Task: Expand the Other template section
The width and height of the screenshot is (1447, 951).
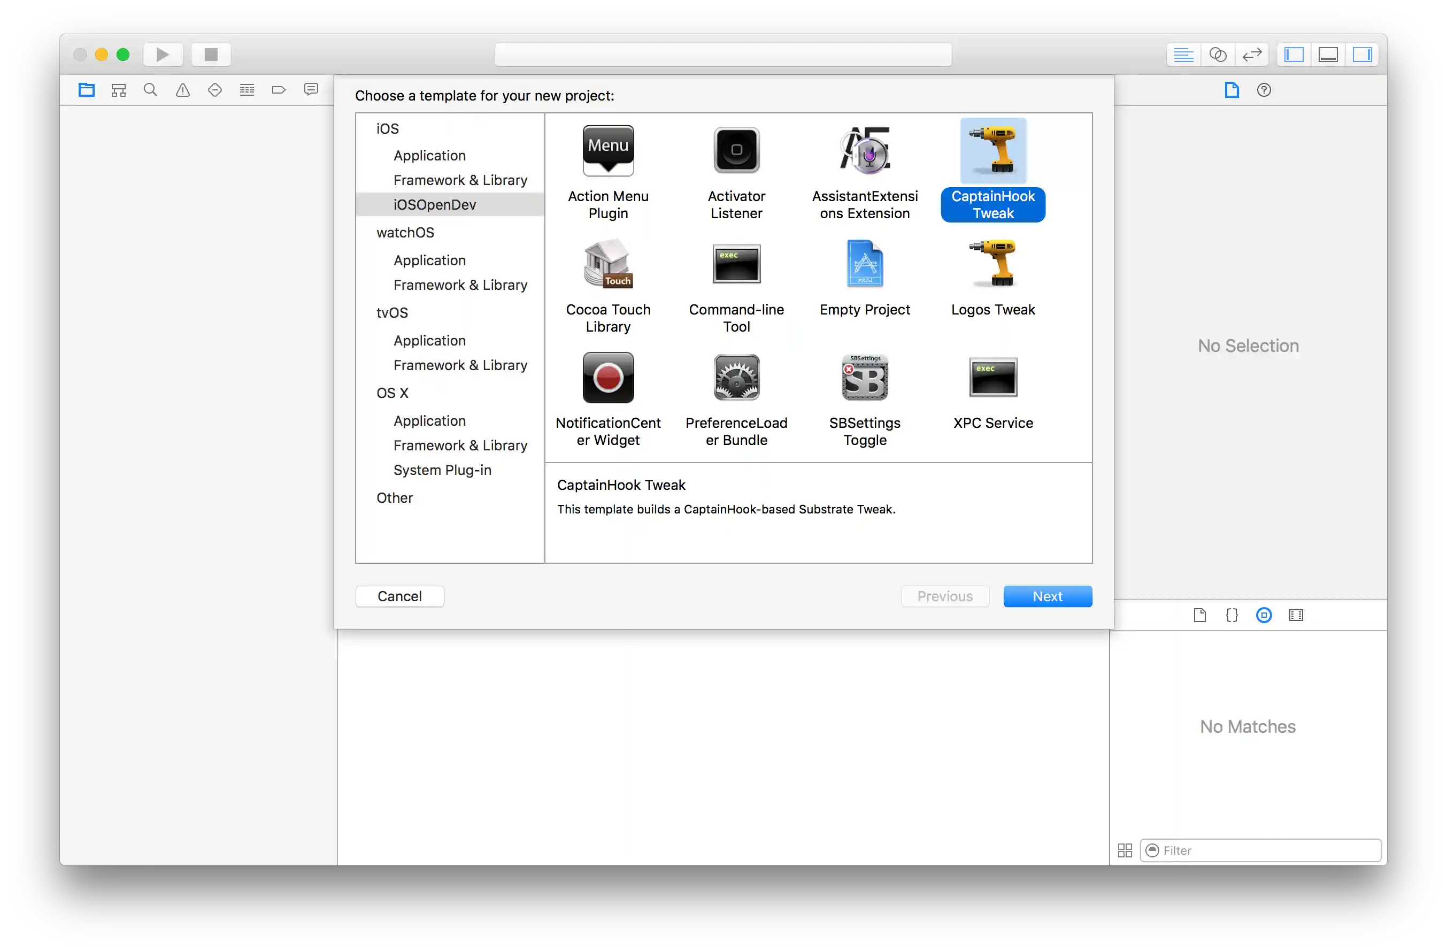Action: coord(395,497)
